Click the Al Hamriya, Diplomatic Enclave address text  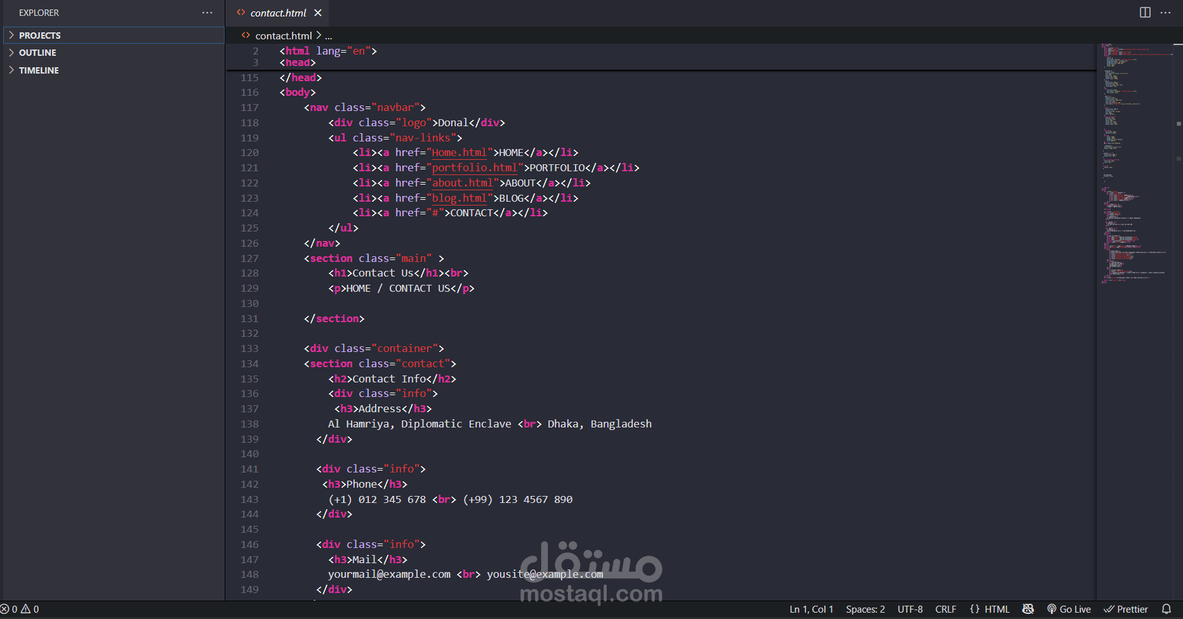[x=490, y=424]
